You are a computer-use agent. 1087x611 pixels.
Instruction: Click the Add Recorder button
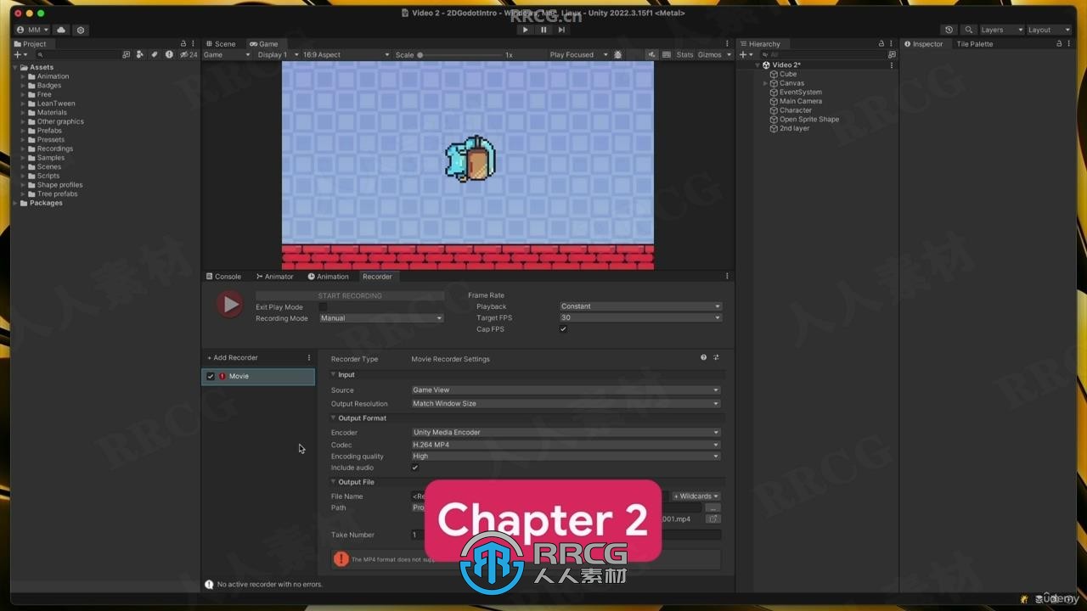[x=233, y=358]
